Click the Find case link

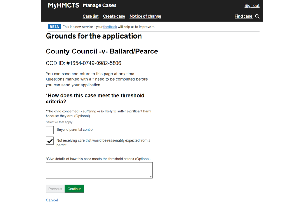click(243, 16)
